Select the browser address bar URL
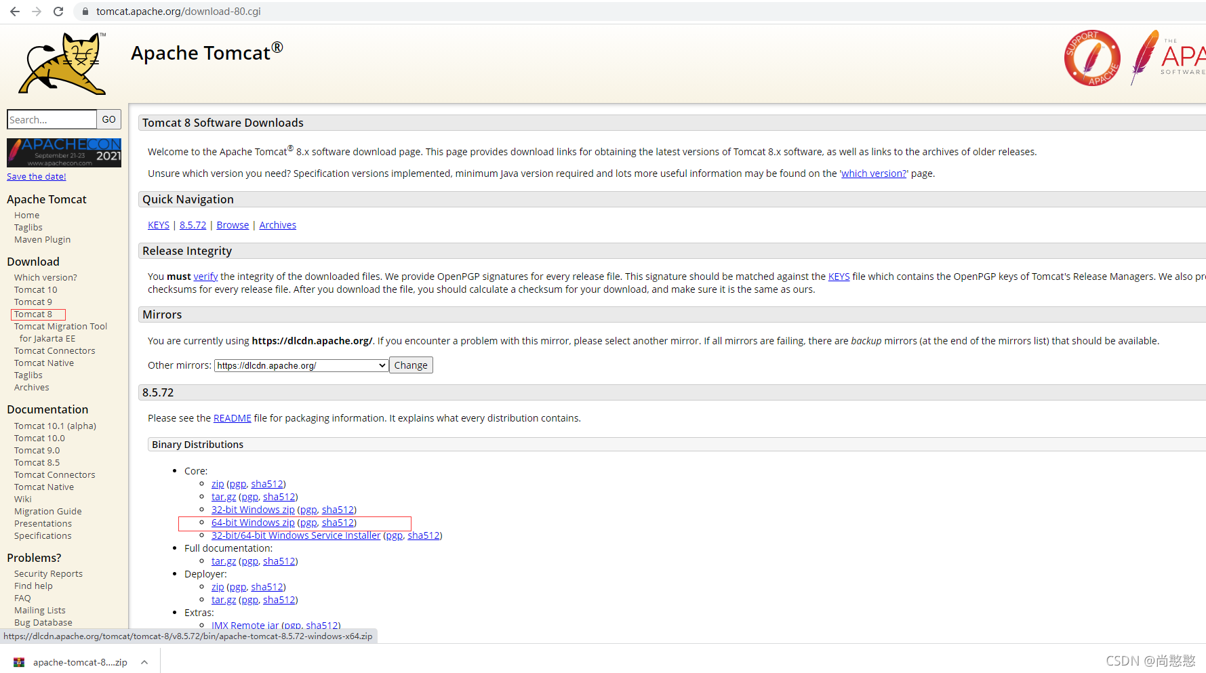The height and width of the screenshot is (673, 1206). point(178,12)
